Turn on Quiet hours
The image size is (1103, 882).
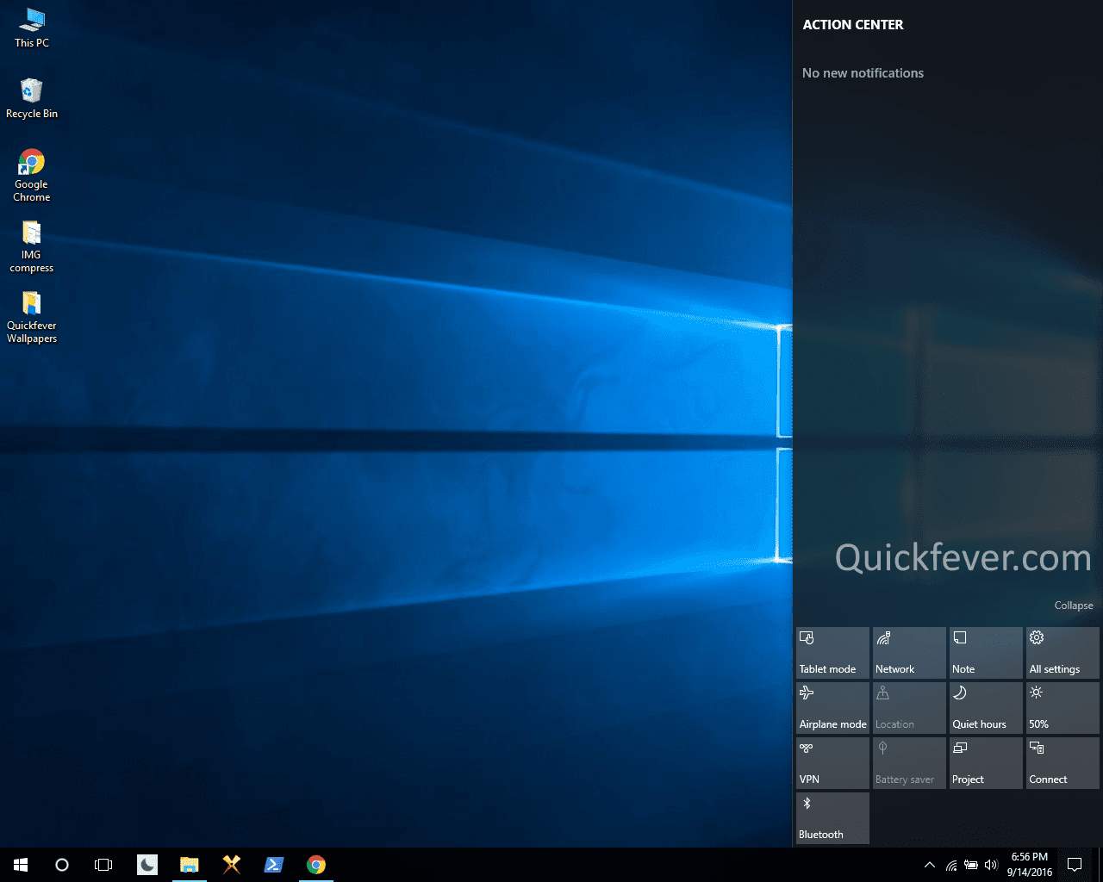point(986,708)
